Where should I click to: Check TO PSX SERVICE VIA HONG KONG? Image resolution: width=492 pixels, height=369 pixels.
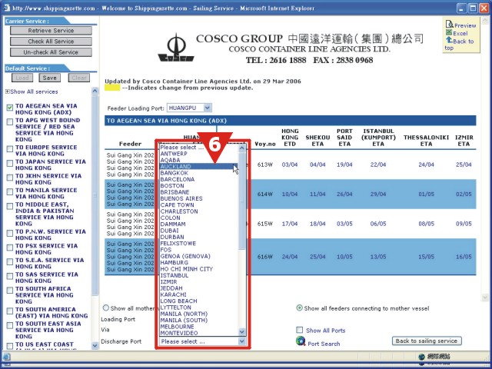10,248
